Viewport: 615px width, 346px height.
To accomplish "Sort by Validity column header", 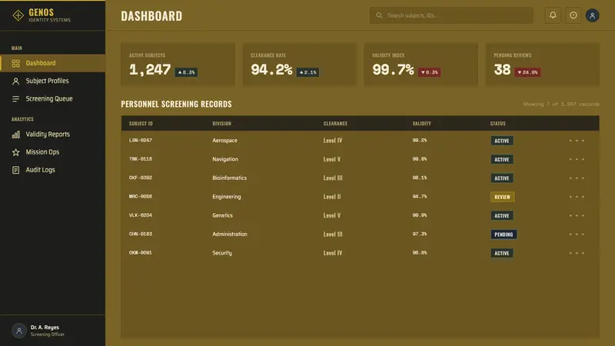I will point(421,123).
